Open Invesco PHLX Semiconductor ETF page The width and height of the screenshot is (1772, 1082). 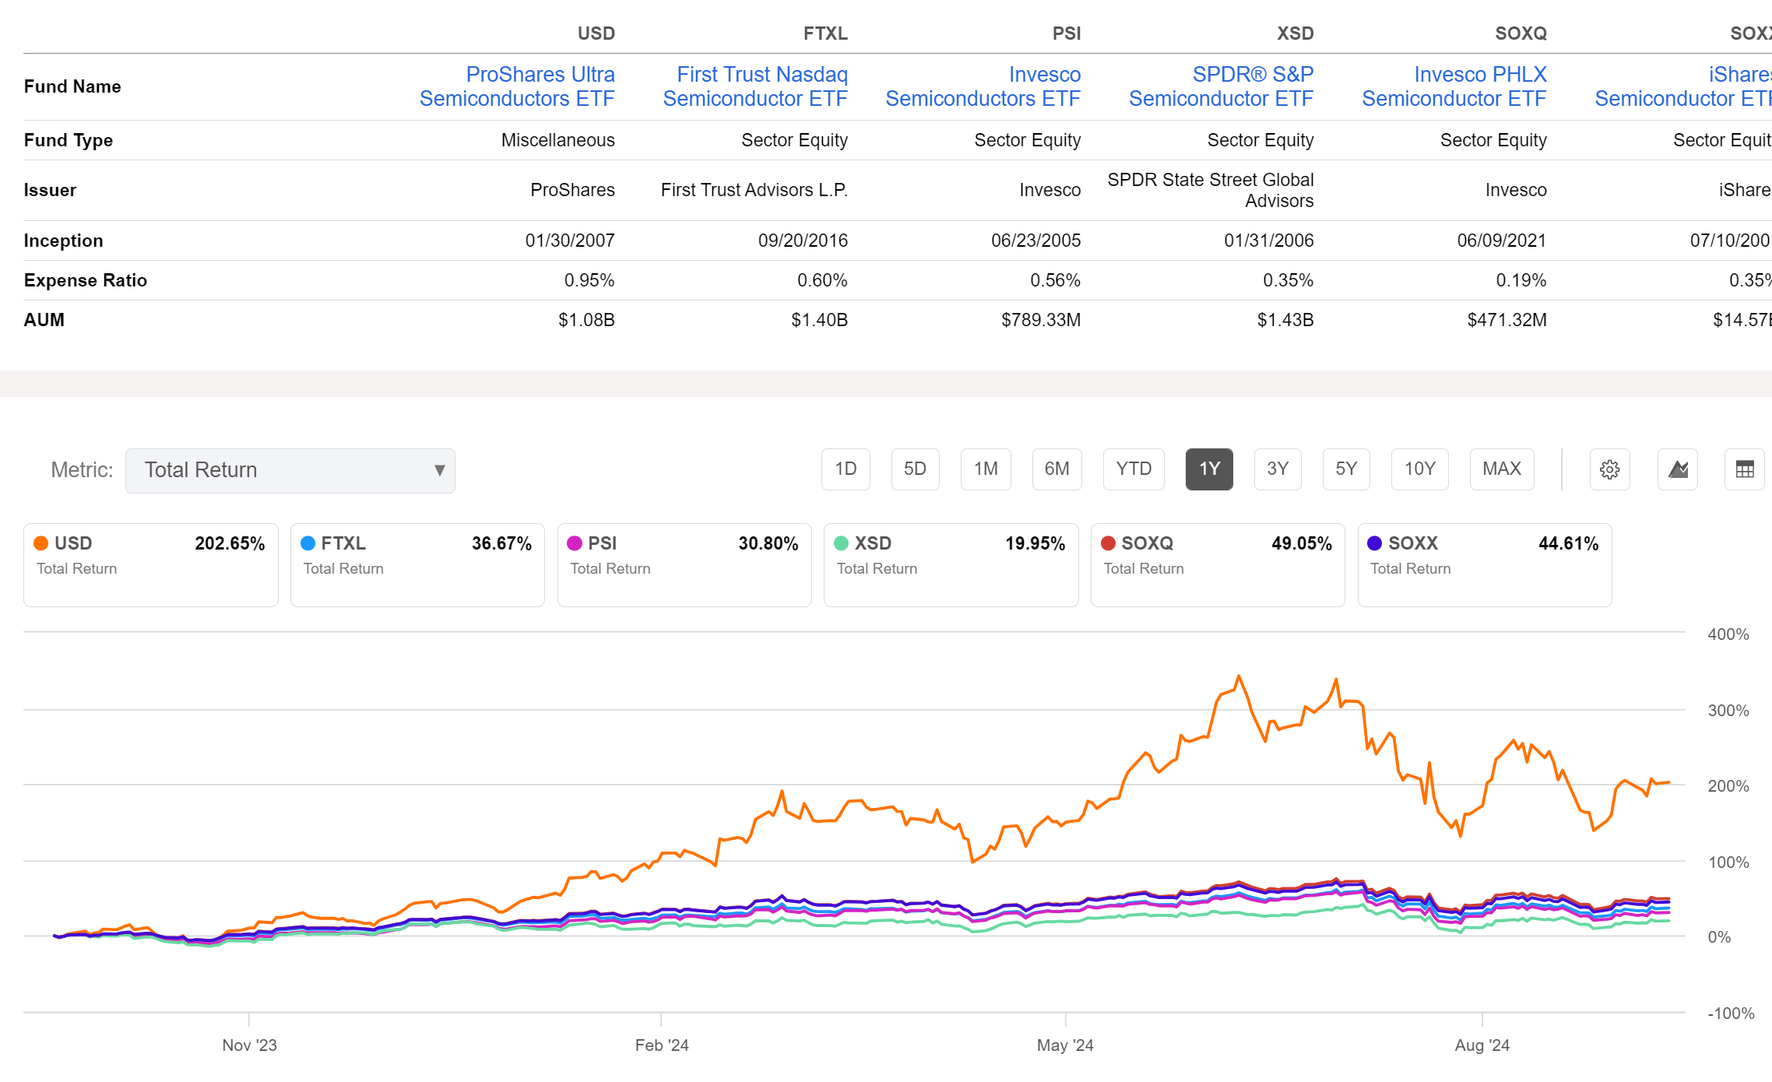point(1454,86)
